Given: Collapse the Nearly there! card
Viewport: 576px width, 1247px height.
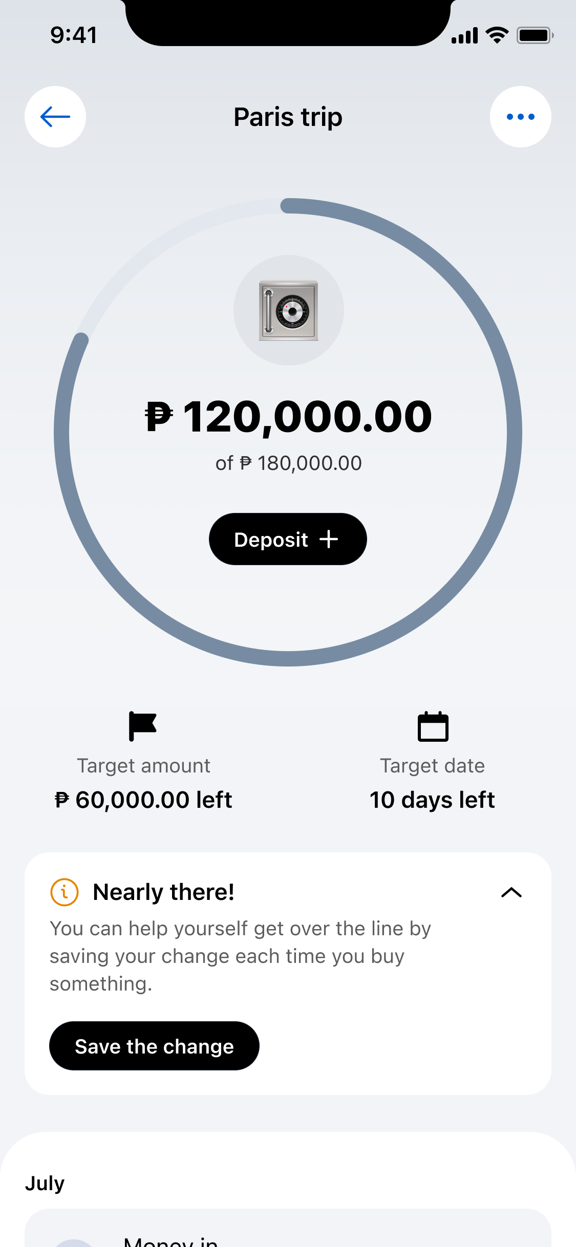Looking at the screenshot, I should pos(511,893).
